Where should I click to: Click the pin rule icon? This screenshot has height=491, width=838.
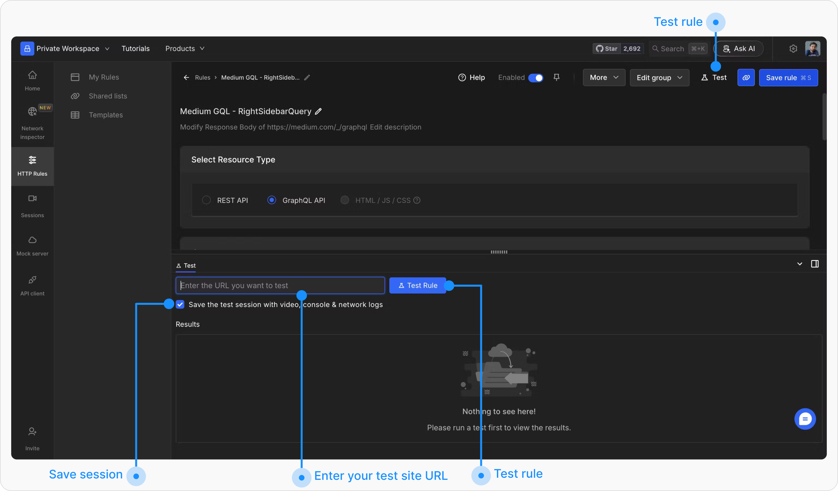pyautogui.click(x=557, y=77)
